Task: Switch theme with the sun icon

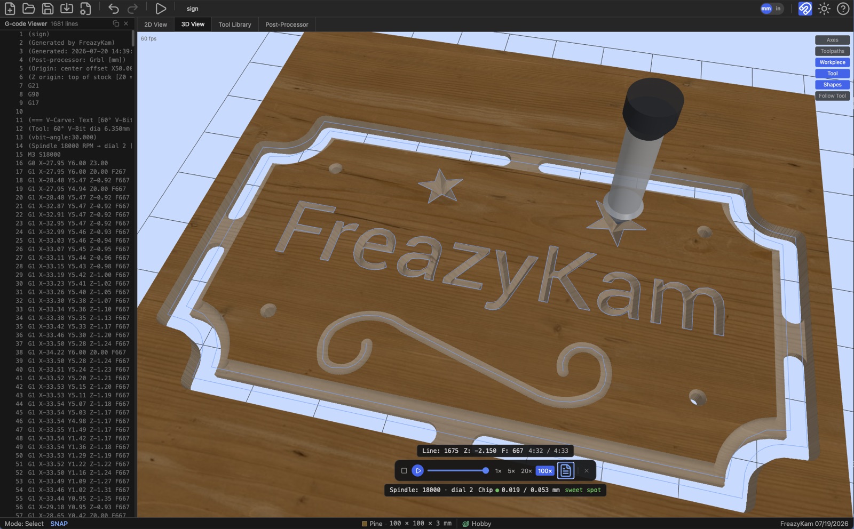Action: point(824,9)
